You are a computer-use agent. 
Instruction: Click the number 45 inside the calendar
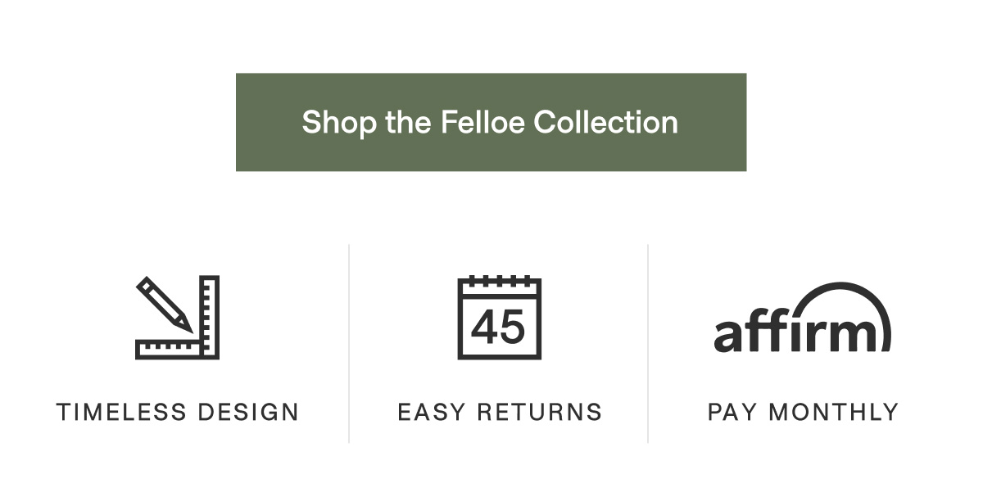(499, 328)
